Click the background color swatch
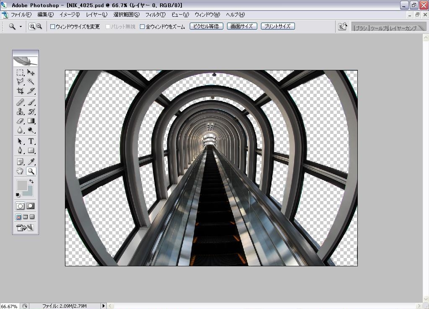The height and width of the screenshot is (309, 429). pyautogui.click(x=30, y=193)
